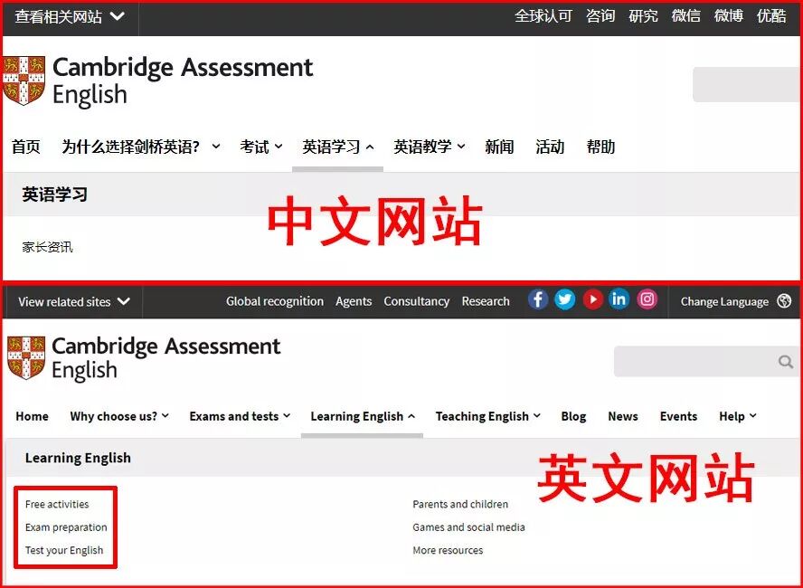Viewport: 803px width, 588px height.
Task: Open the 家长资讯 submenu link
Action: click(47, 247)
